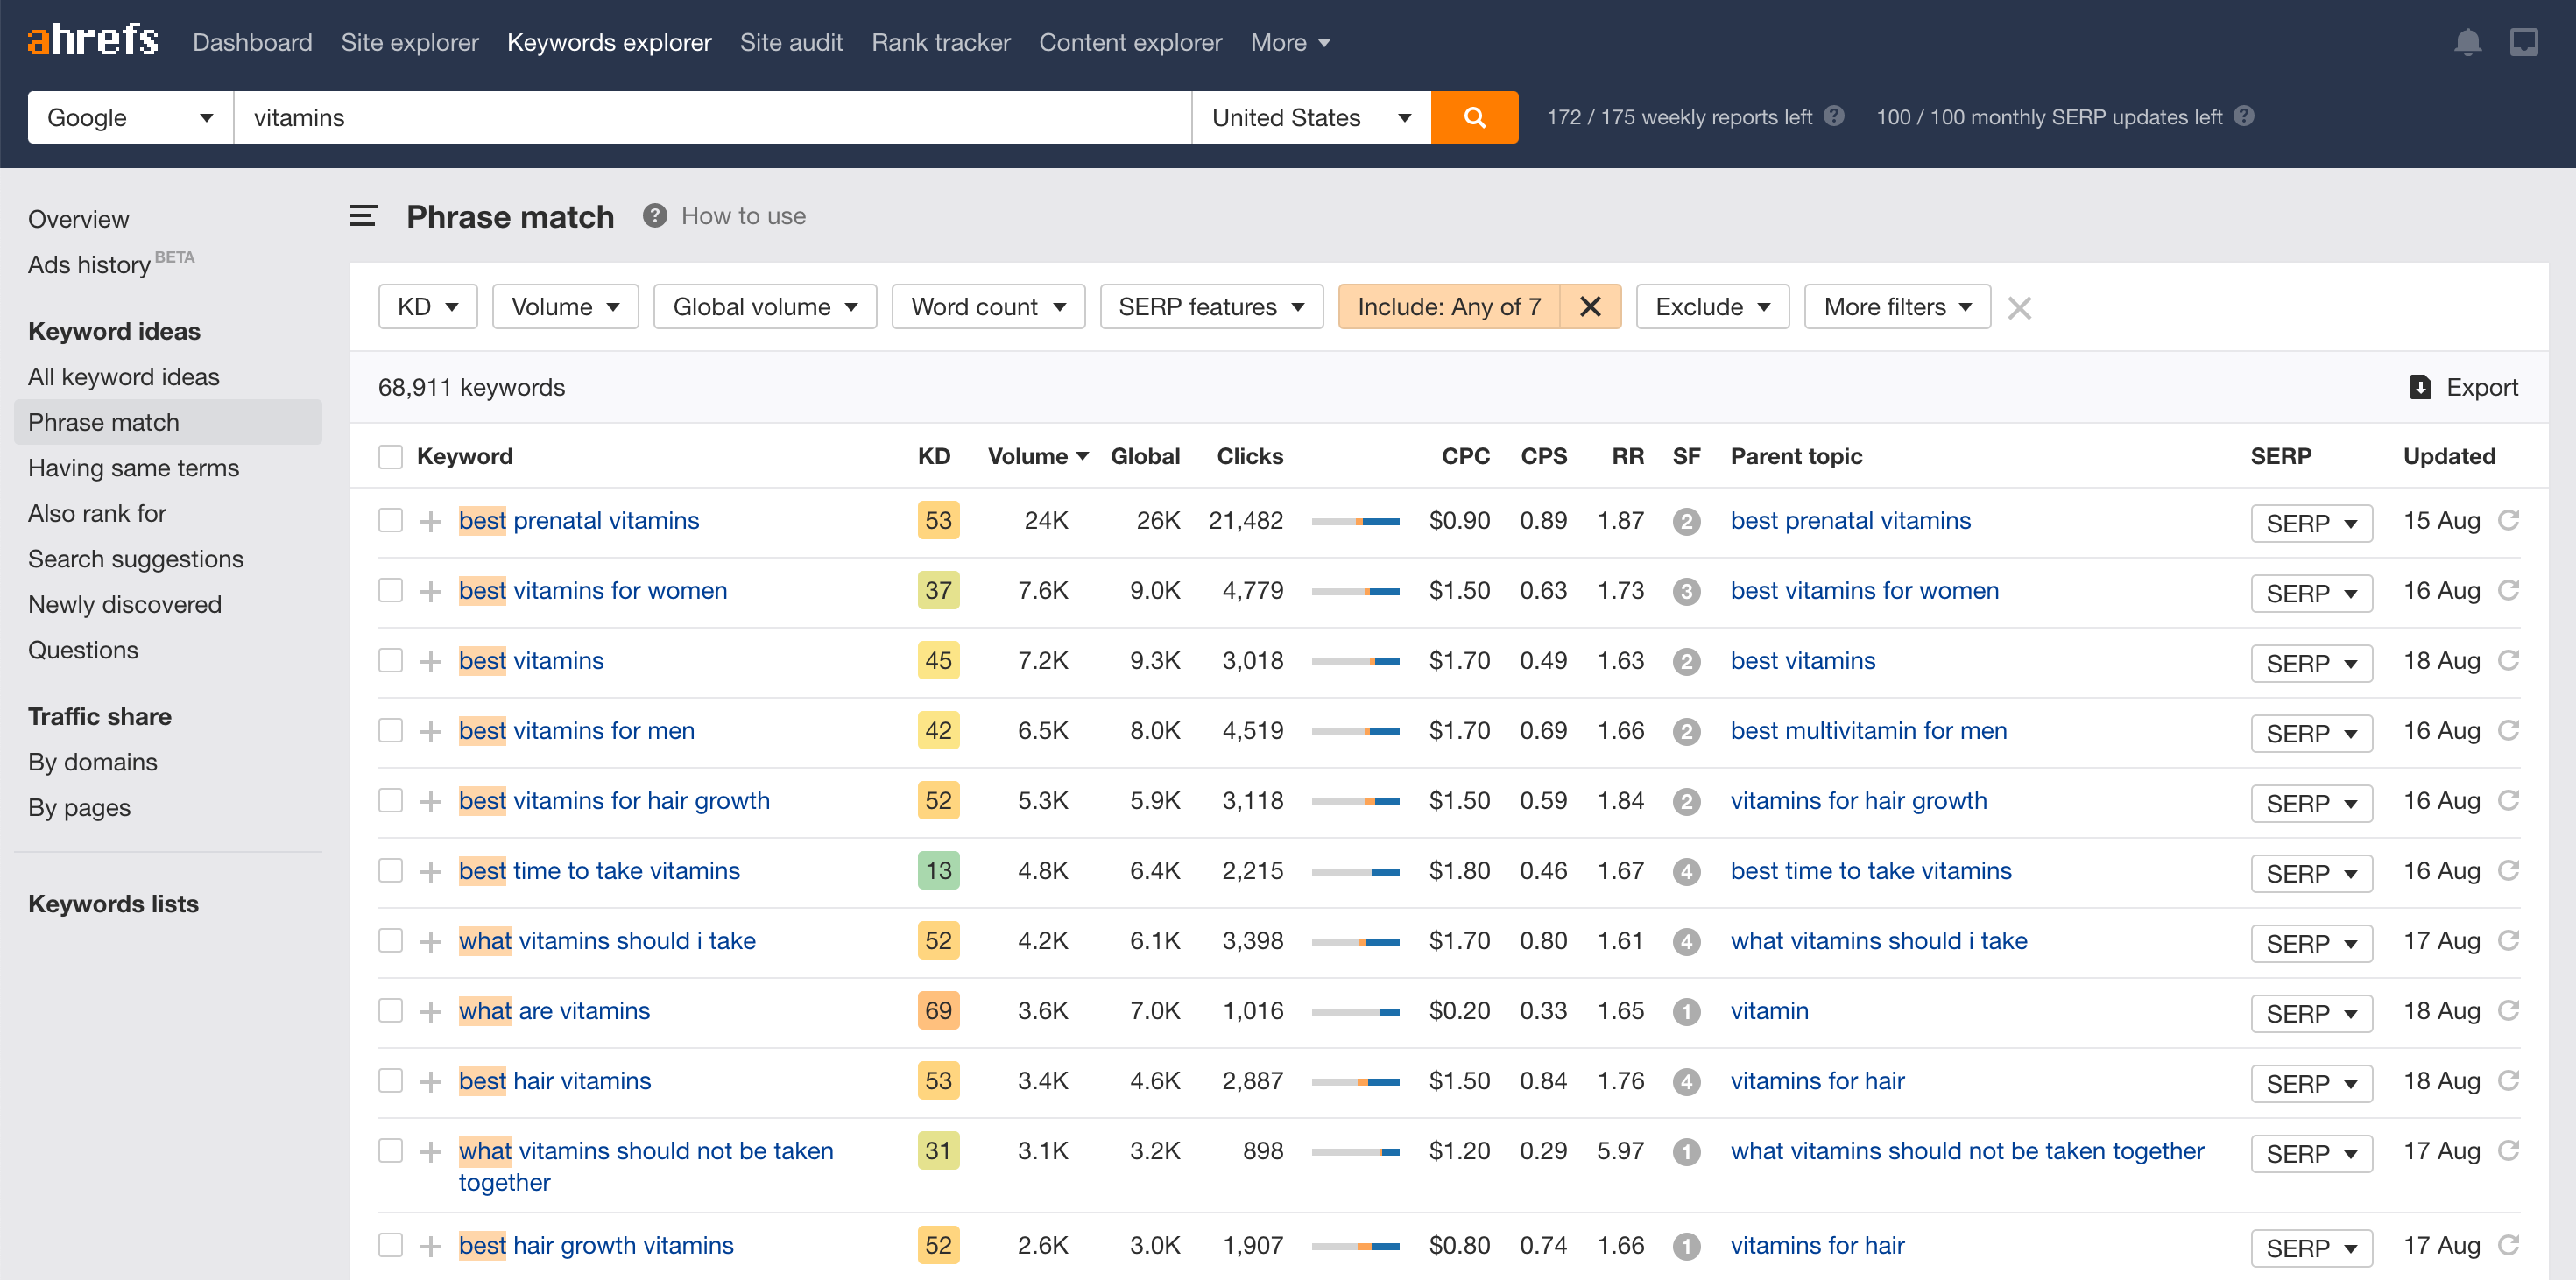2576x1280 pixels.
Task: Go to Site explorer in top navigation
Action: 409,42
